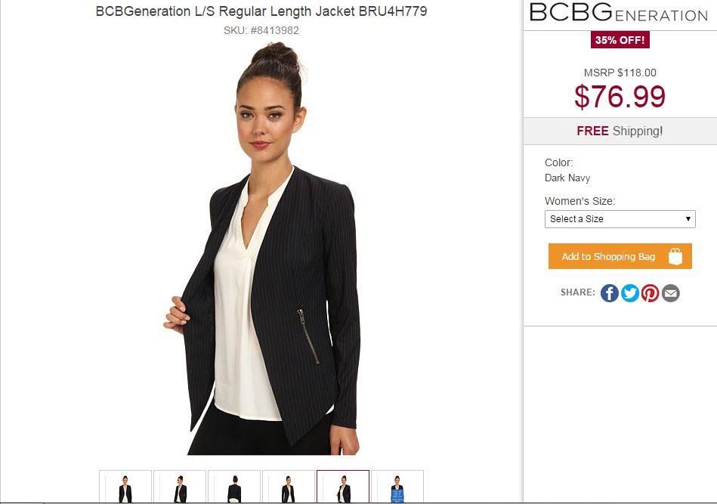Click the BCBGeneration brand logo

pyautogui.click(x=619, y=13)
